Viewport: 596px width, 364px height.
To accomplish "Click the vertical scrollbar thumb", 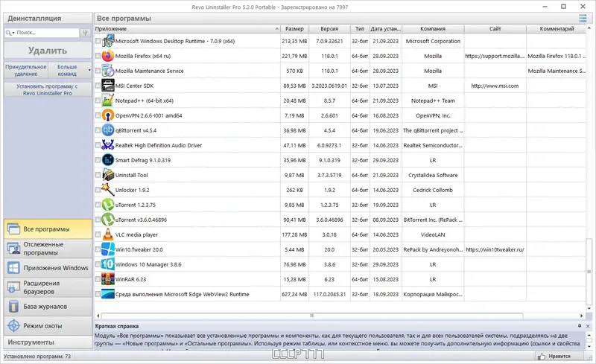I will click(589, 271).
